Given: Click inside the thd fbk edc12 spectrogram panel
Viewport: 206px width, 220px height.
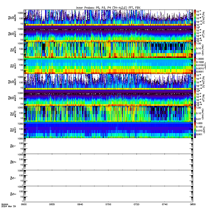Looking at the screenshot, I should point(108,114).
